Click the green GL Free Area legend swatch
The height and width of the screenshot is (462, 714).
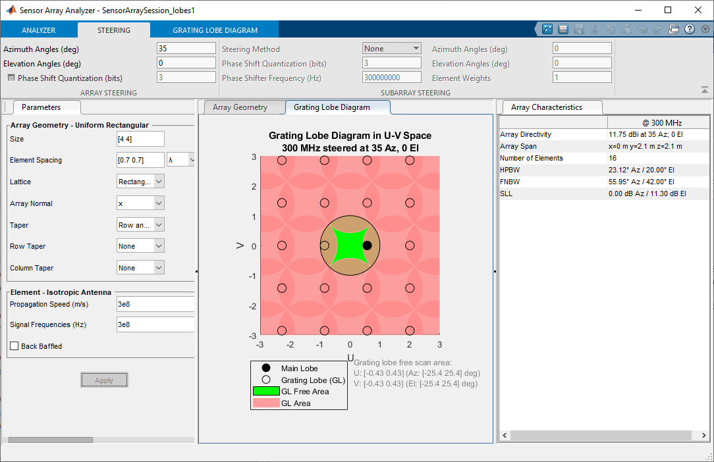coord(266,391)
